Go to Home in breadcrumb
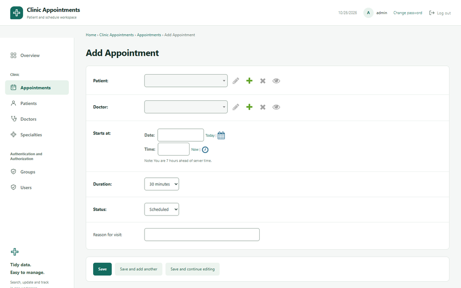This screenshot has height=288, width=461. click(x=91, y=35)
